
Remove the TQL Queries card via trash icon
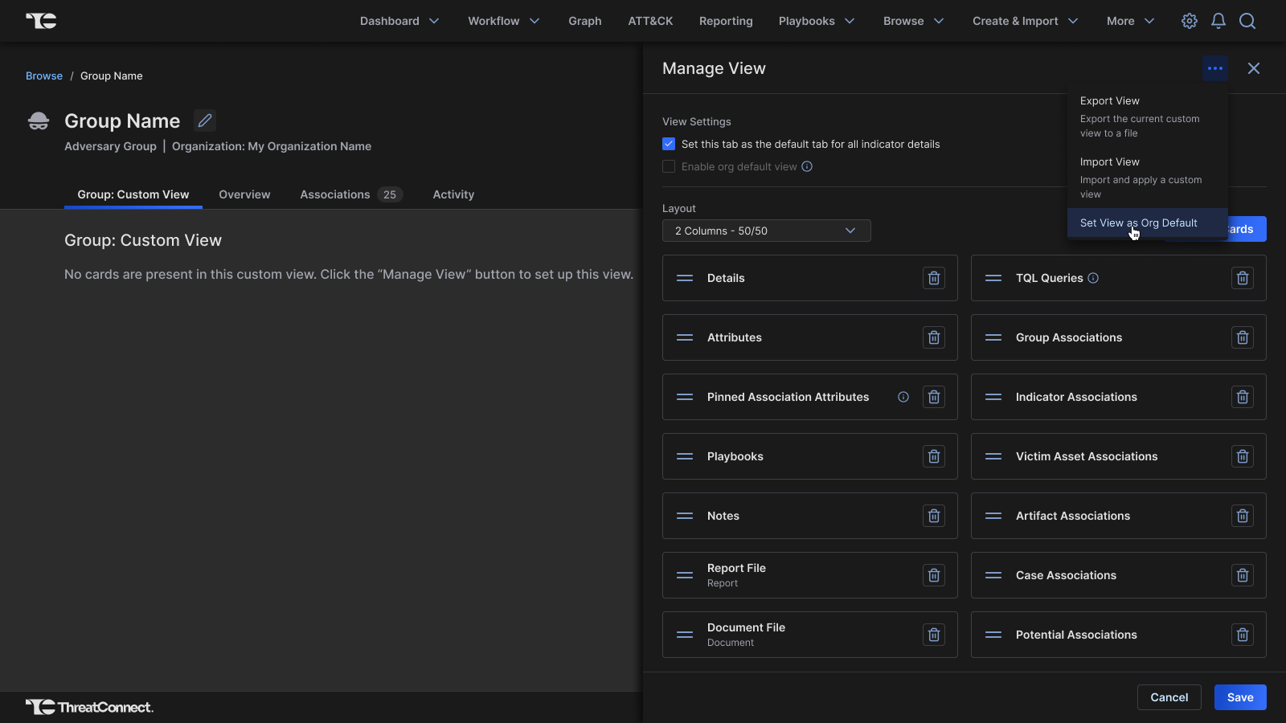pos(1242,278)
